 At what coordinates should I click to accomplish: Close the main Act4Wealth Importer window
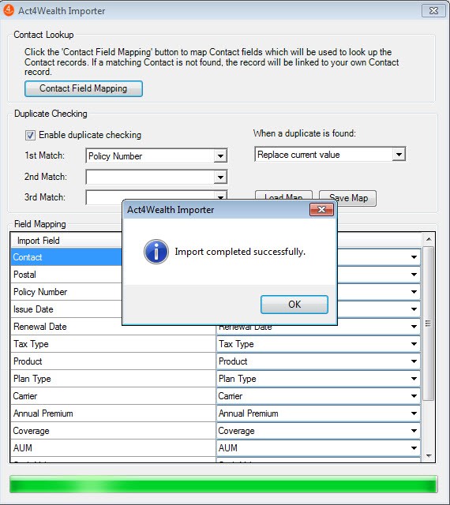point(433,10)
